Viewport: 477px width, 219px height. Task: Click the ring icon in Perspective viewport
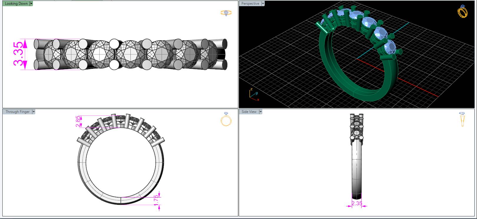(x=462, y=11)
